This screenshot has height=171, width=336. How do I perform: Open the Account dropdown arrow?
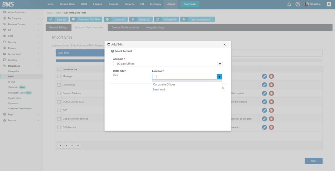220,64
